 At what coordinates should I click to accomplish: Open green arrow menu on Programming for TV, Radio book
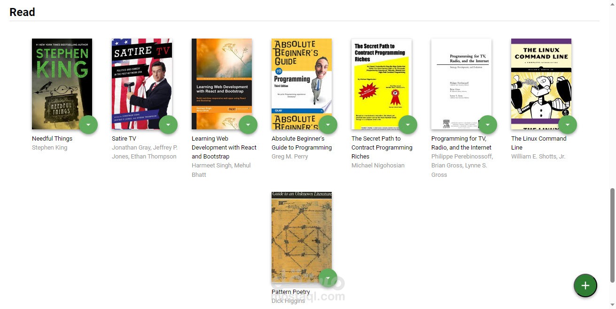[x=488, y=125]
